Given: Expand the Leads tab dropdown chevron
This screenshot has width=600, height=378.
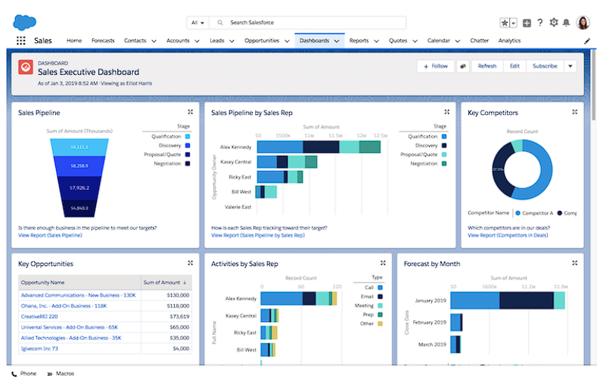Looking at the screenshot, I should point(232,41).
